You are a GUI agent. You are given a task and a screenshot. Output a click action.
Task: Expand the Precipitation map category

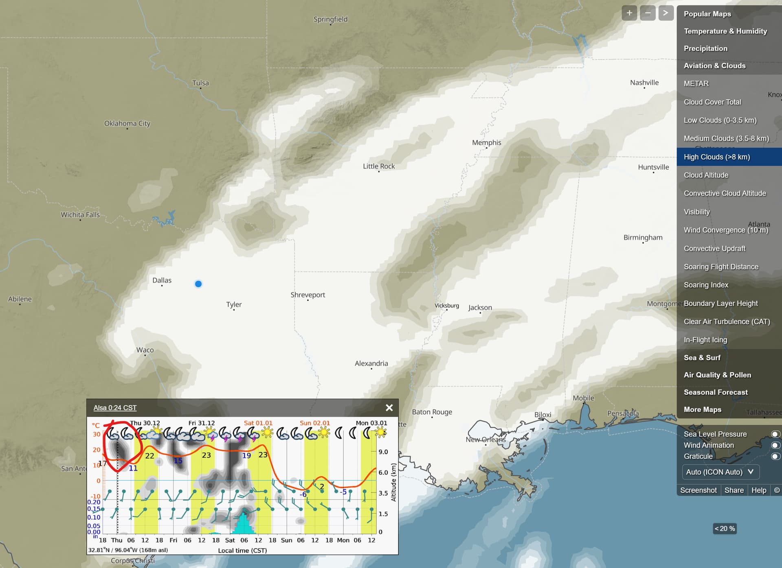(705, 48)
